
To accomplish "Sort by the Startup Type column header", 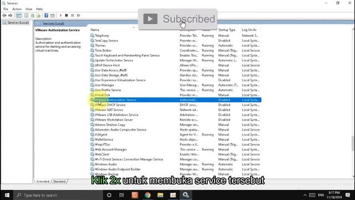I will coord(227,30).
